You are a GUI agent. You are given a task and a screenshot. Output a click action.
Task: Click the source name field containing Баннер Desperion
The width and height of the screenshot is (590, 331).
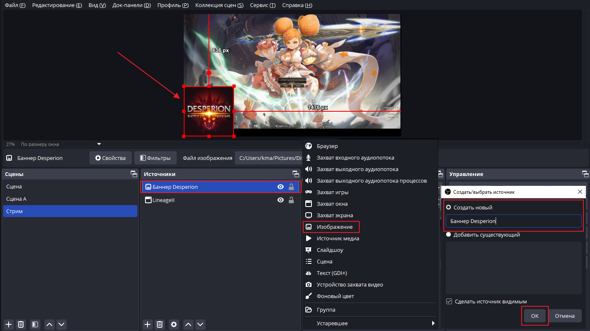click(x=513, y=221)
